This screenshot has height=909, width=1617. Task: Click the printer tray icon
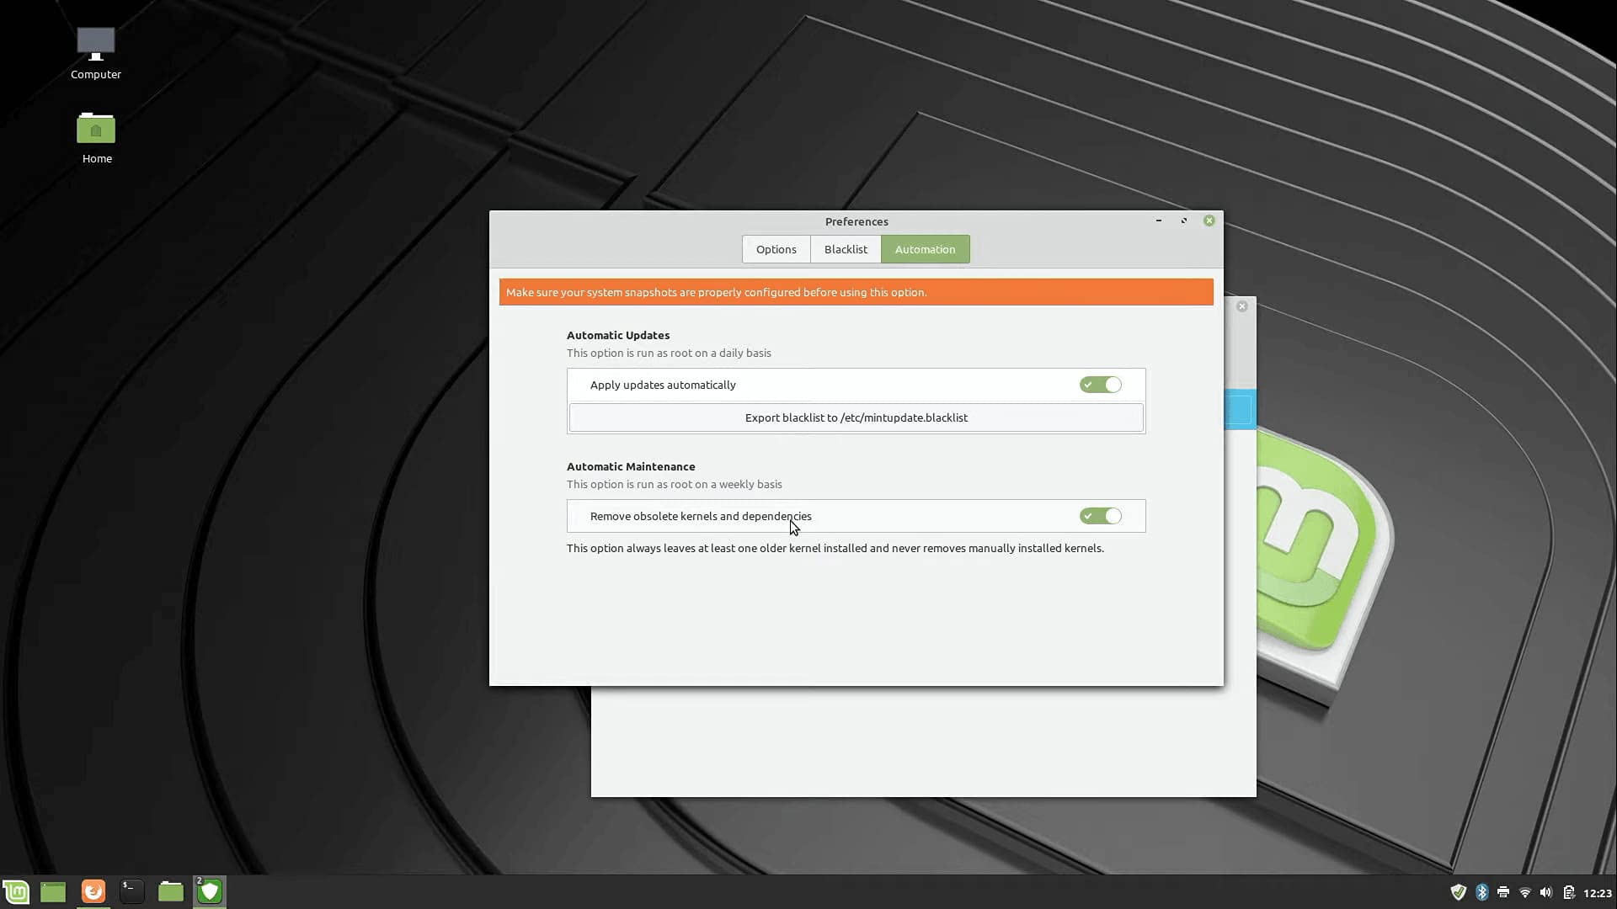1503,892
